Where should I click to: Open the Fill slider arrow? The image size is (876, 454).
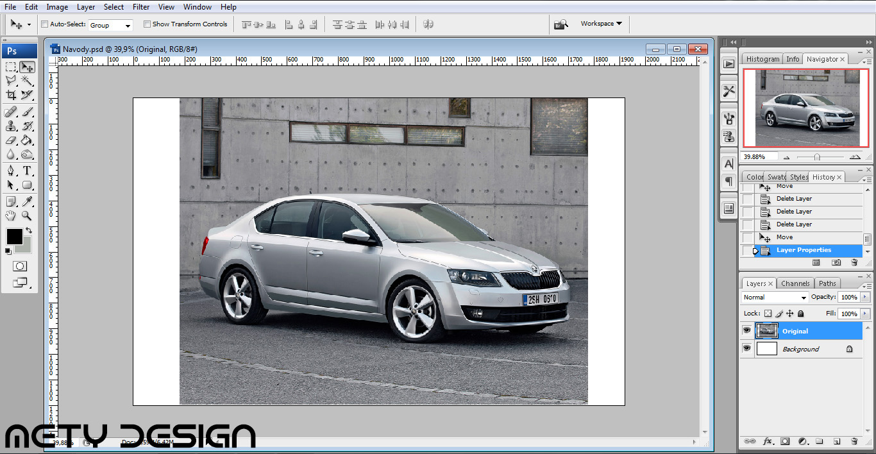click(865, 314)
